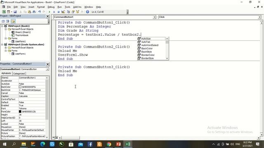Click the Break (pause) toolbar icon

click(x=54, y=12)
